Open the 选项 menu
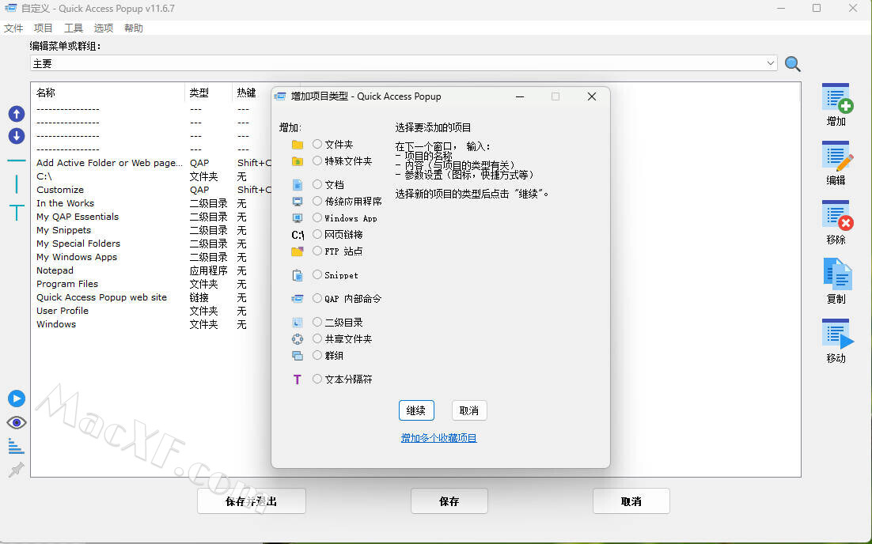Image resolution: width=872 pixels, height=544 pixels. tap(103, 28)
